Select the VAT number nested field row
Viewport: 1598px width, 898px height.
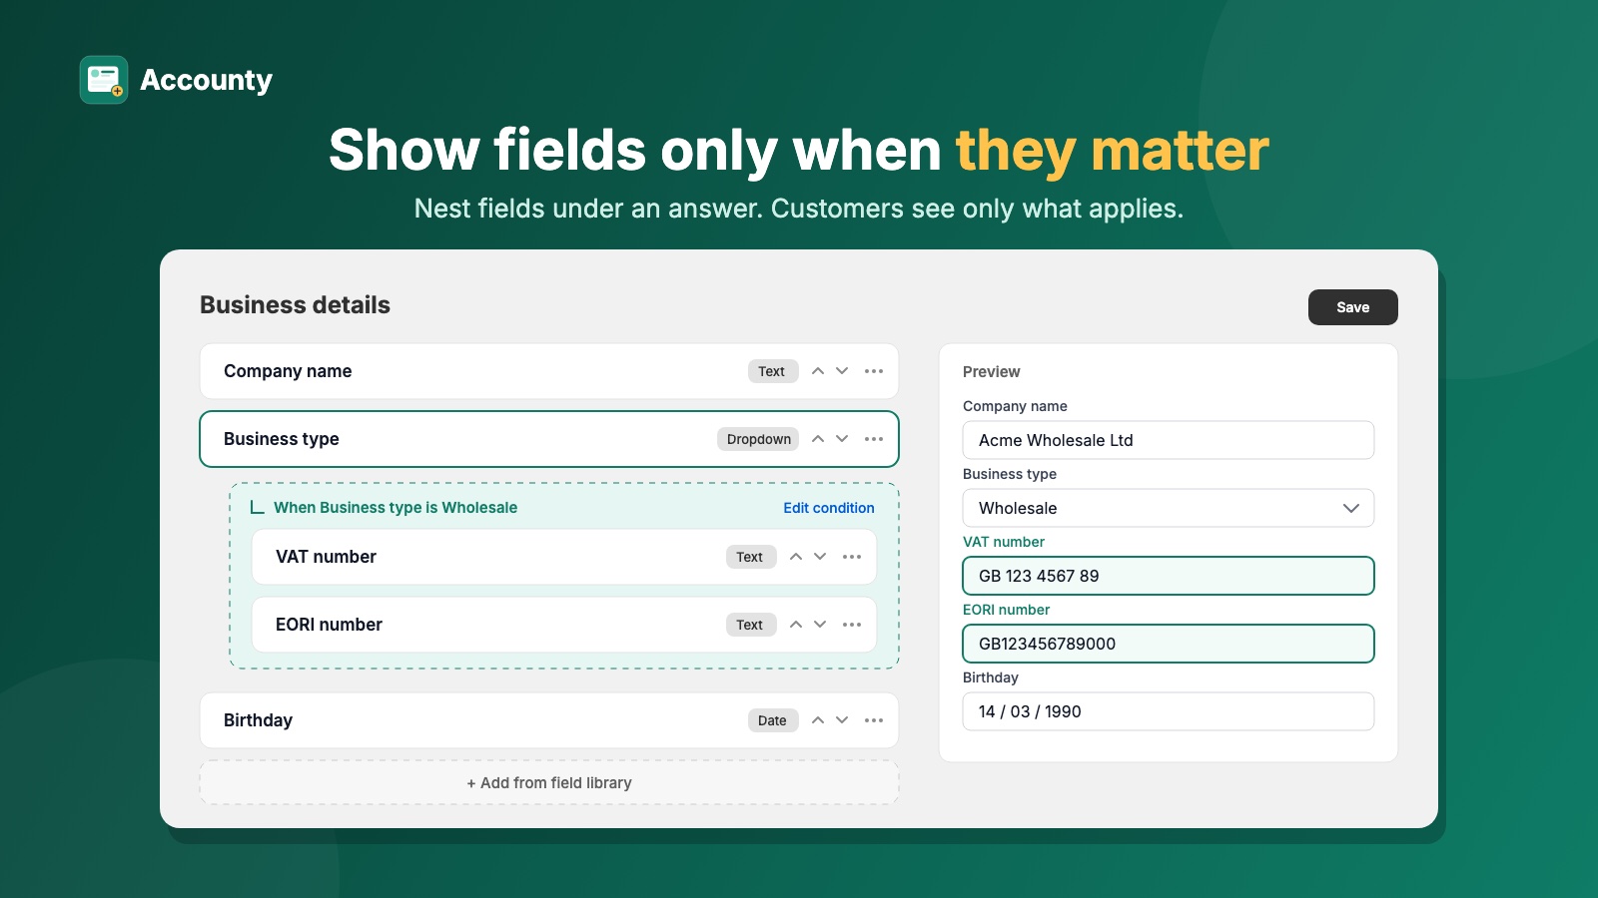564,557
